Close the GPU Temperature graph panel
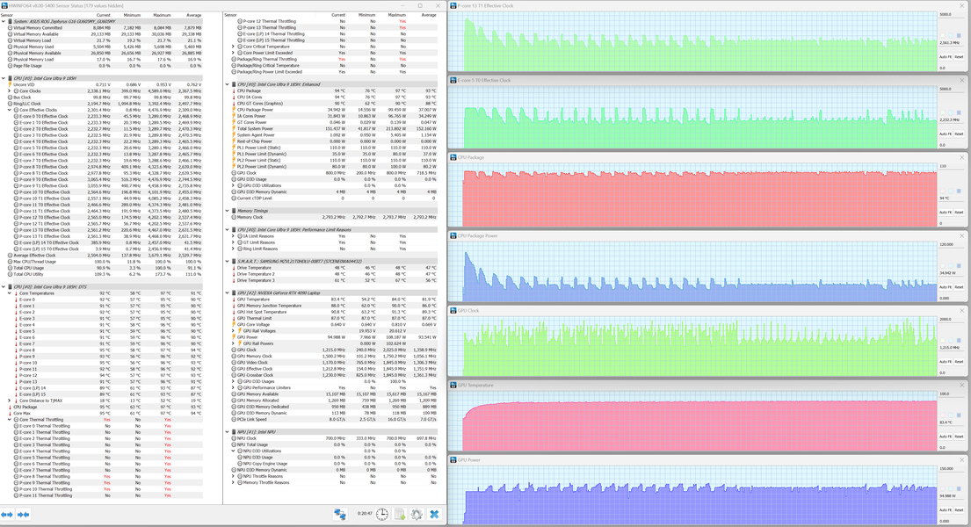Screen dimensions: 971x527 962,386
